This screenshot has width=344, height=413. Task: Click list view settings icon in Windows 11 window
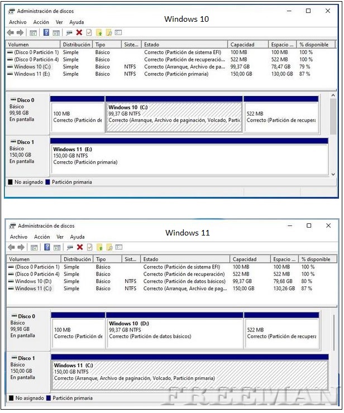point(119,247)
